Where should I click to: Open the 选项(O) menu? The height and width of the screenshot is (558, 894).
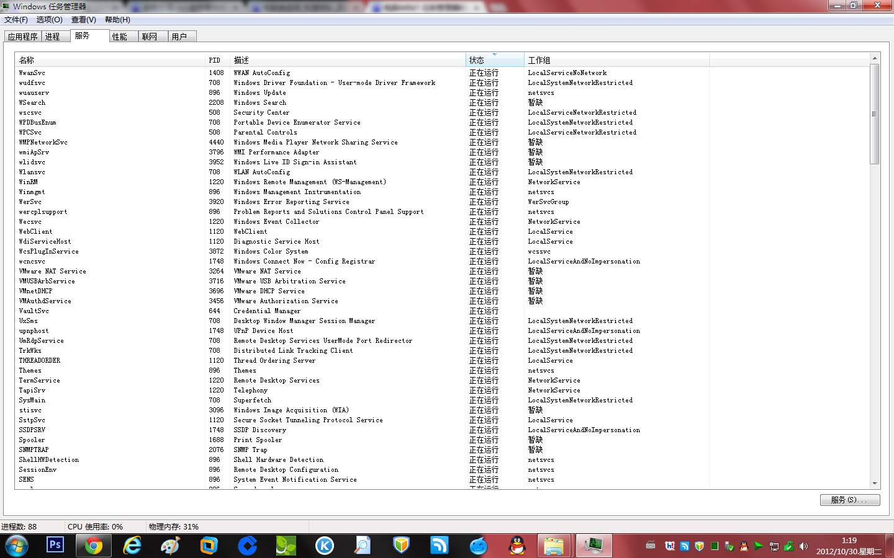(x=50, y=20)
